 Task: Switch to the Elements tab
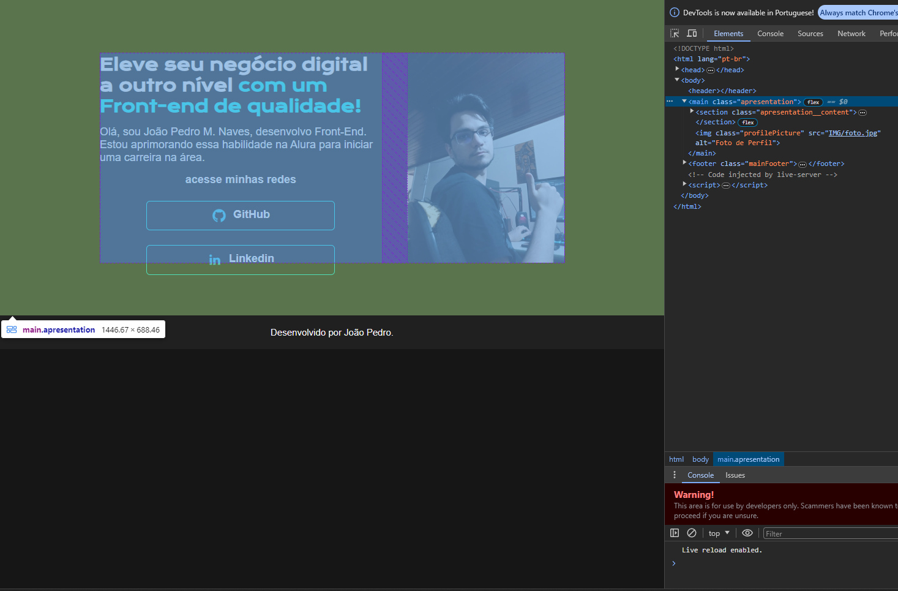[728, 34]
